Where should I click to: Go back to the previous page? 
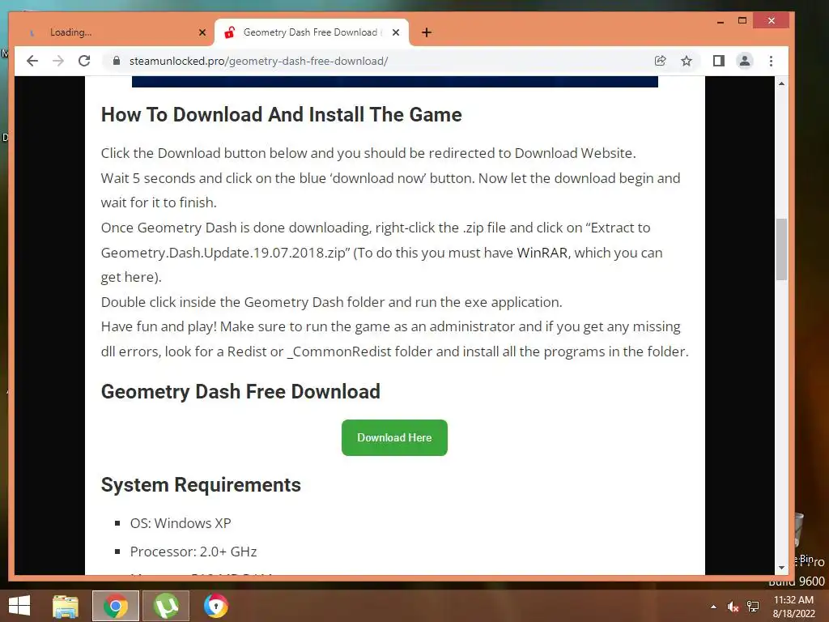coord(32,61)
